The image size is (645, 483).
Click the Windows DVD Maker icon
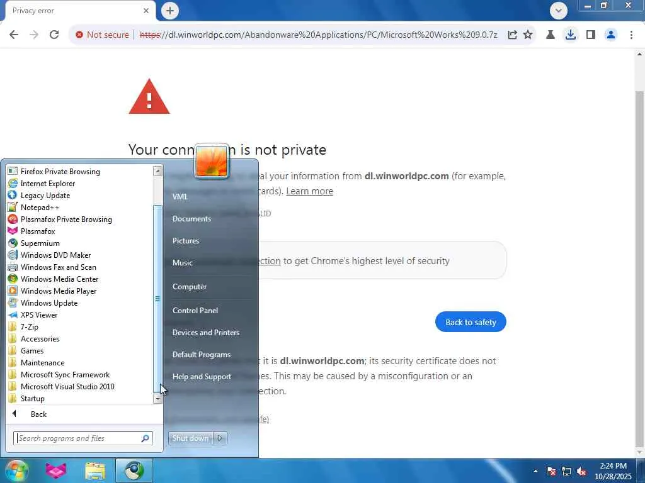point(13,255)
